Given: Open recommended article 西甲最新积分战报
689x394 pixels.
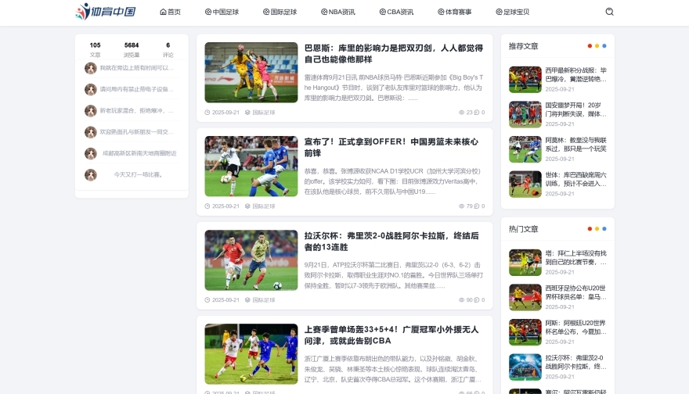Looking at the screenshot, I should (575, 74).
